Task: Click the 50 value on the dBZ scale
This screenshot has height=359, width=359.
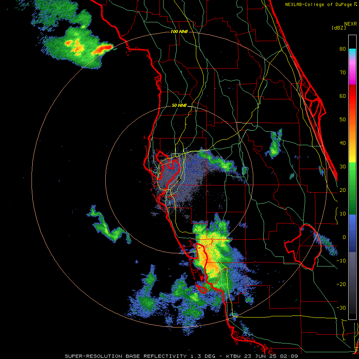Action: point(343,120)
